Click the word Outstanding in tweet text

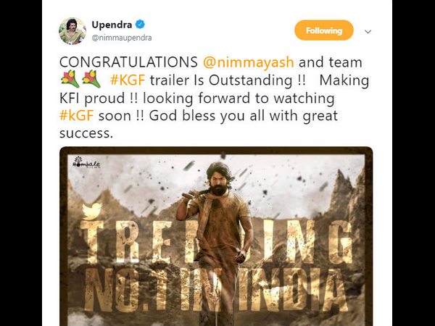click(x=251, y=80)
